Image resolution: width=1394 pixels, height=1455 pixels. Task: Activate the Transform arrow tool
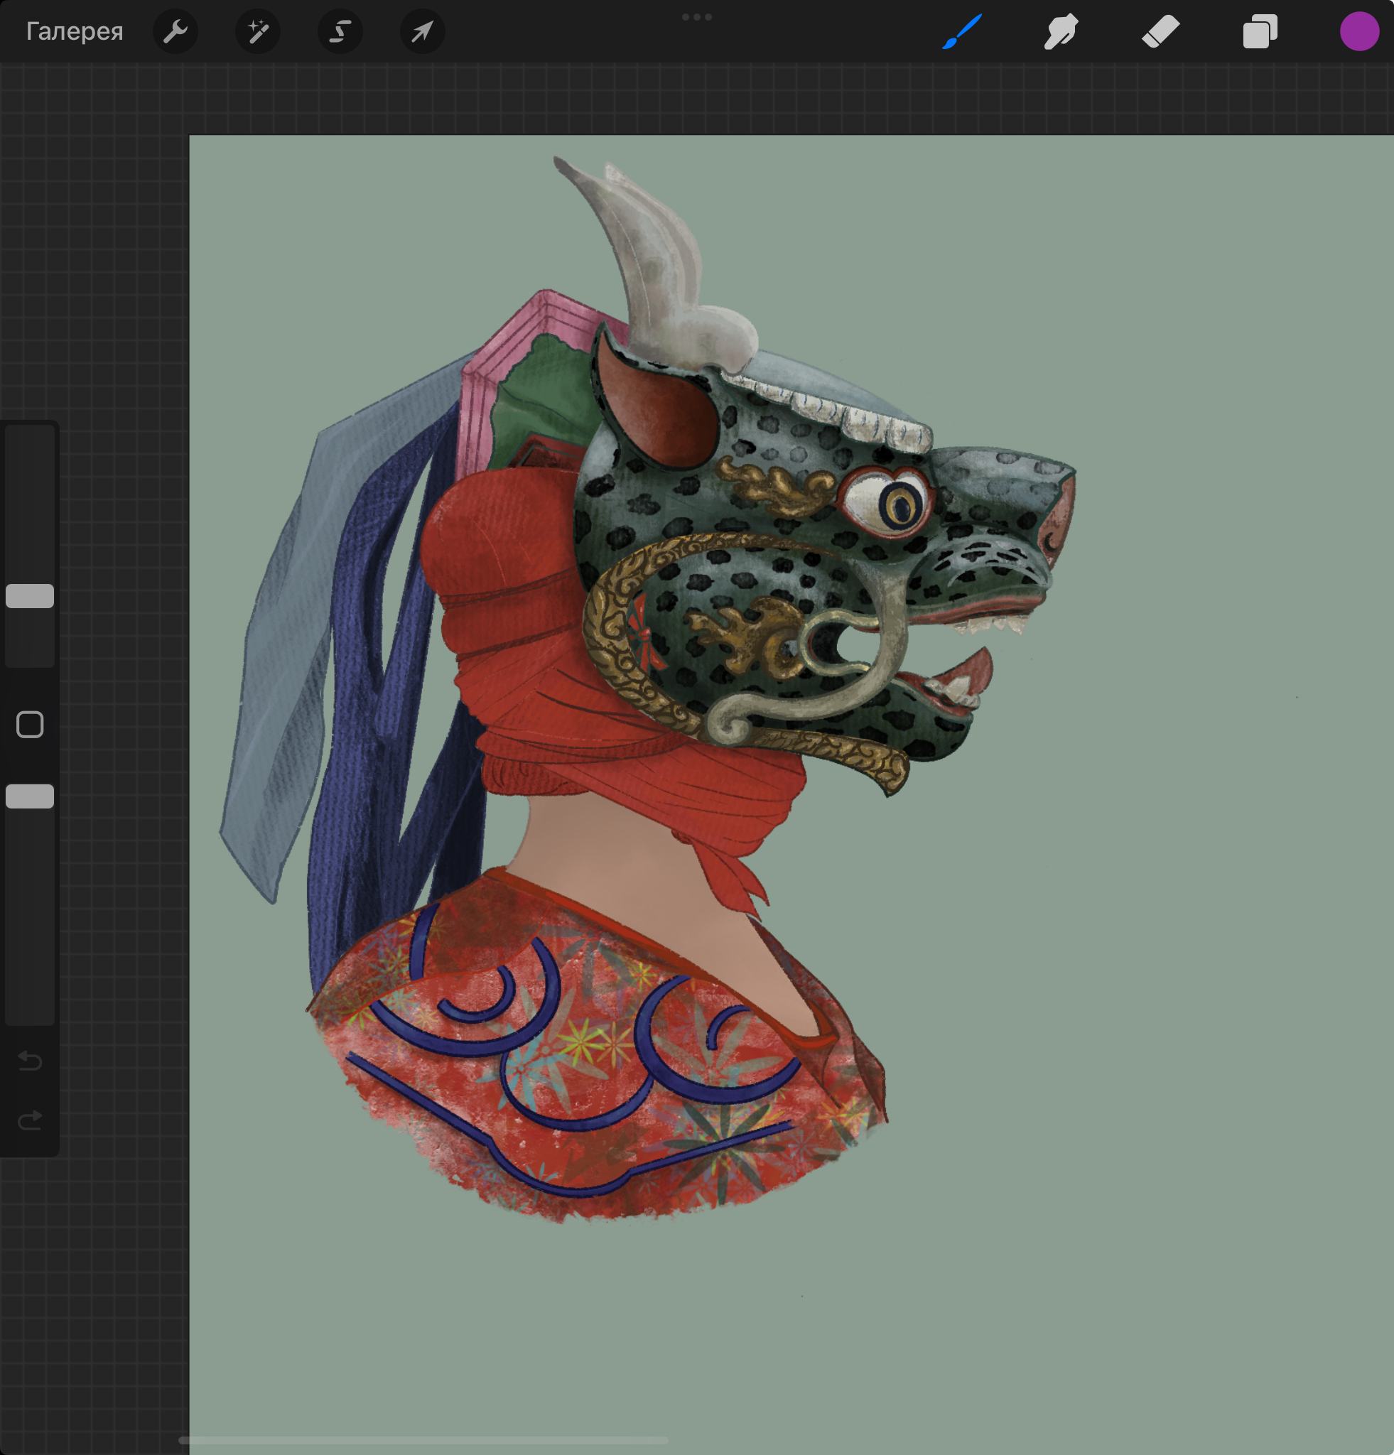tap(422, 31)
